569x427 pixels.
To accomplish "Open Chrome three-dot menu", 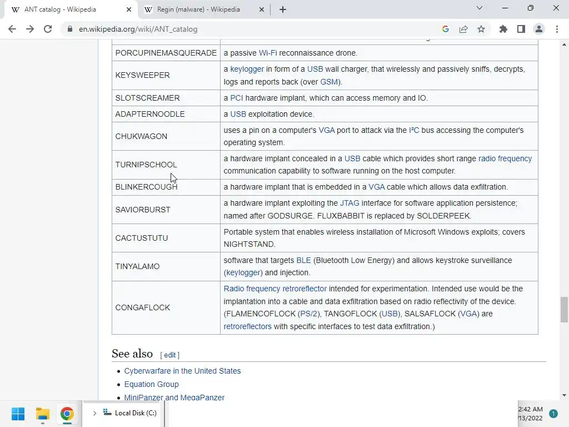I will point(557,29).
